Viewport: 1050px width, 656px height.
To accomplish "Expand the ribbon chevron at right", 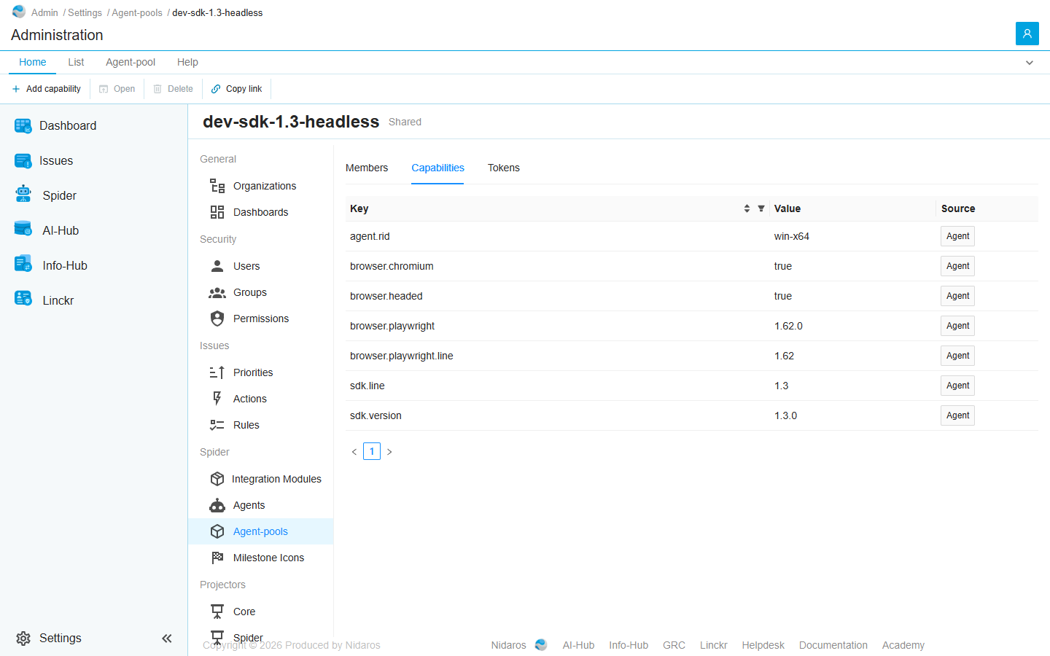I will pos(1030,63).
